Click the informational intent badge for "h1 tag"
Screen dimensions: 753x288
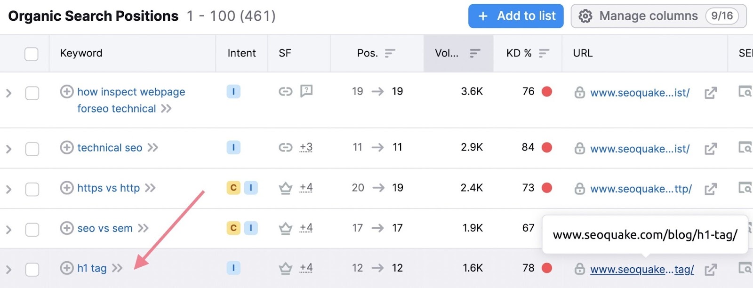coord(233,268)
